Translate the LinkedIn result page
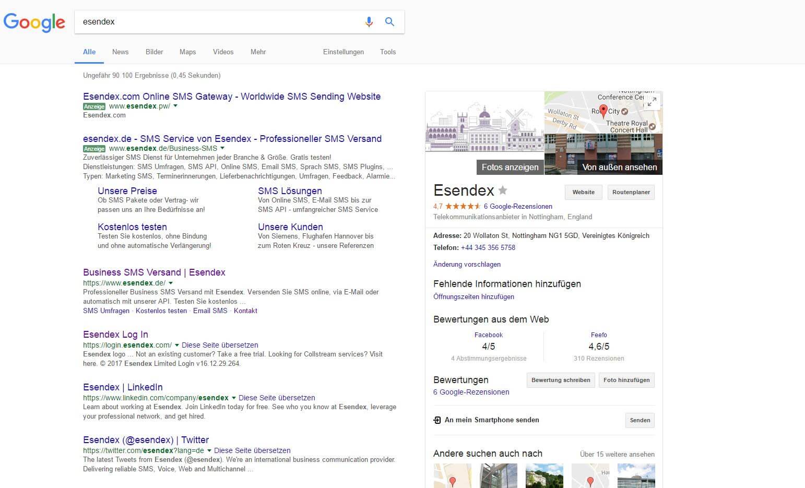Screen dimensions: 805x488 [277, 398]
